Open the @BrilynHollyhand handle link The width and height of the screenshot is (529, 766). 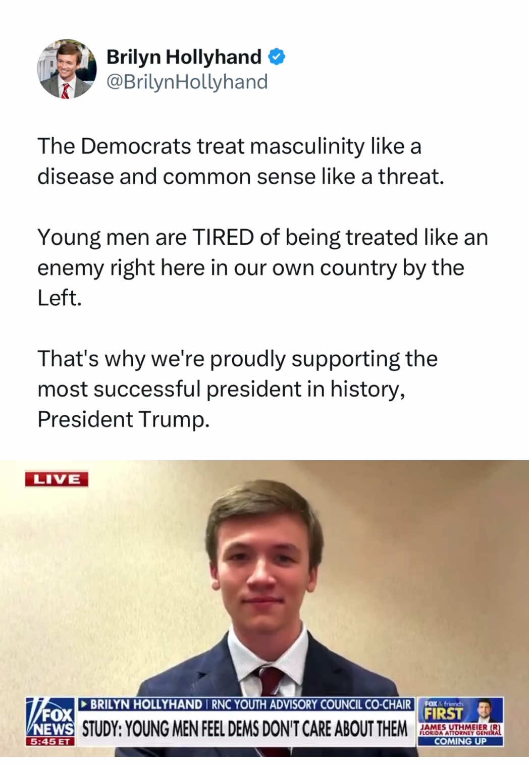click(187, 82)
